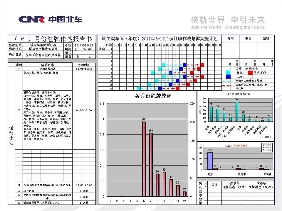Click the month 7 bar labeled 170
282x211 pixels.
point(151,165)
